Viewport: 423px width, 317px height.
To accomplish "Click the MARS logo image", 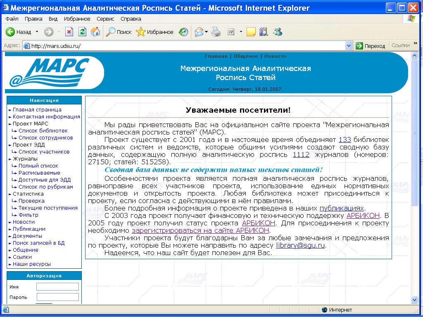I will pyautogui.click(x=55, y=73).
